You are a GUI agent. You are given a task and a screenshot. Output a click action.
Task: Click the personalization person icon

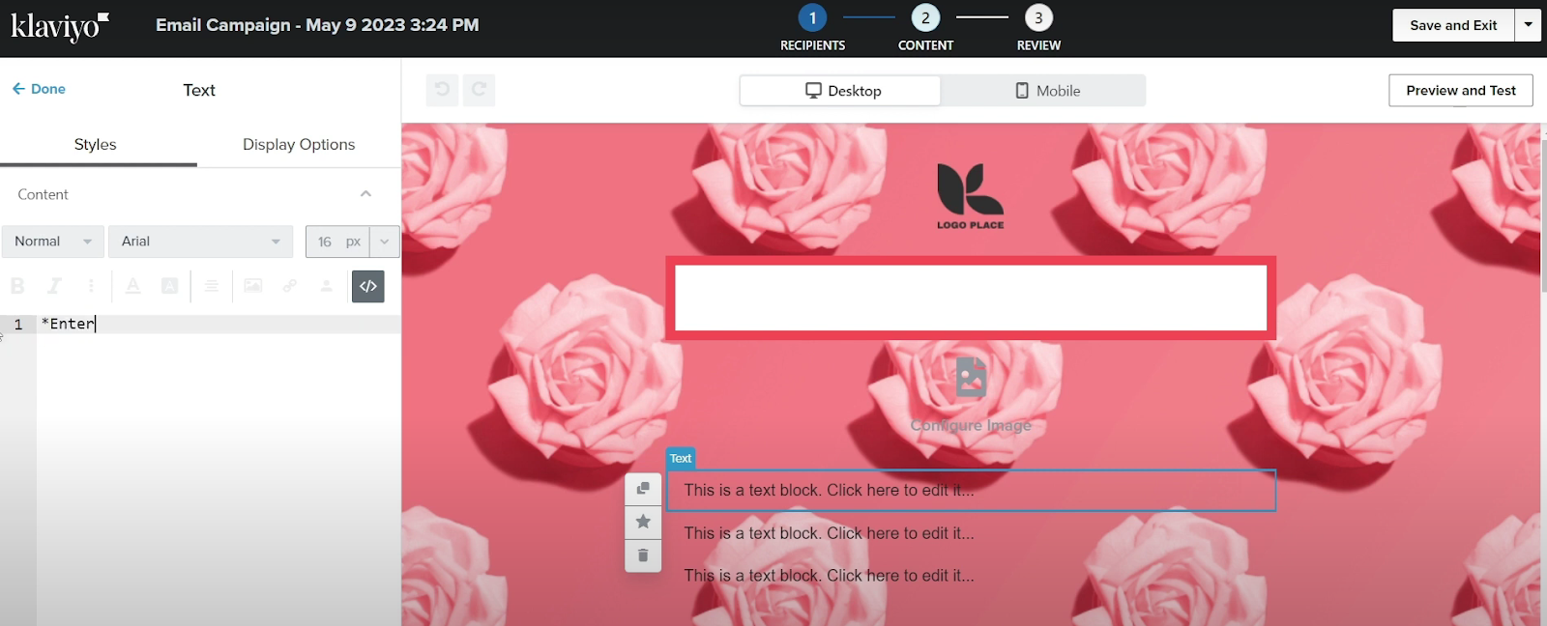pos(327,286)
